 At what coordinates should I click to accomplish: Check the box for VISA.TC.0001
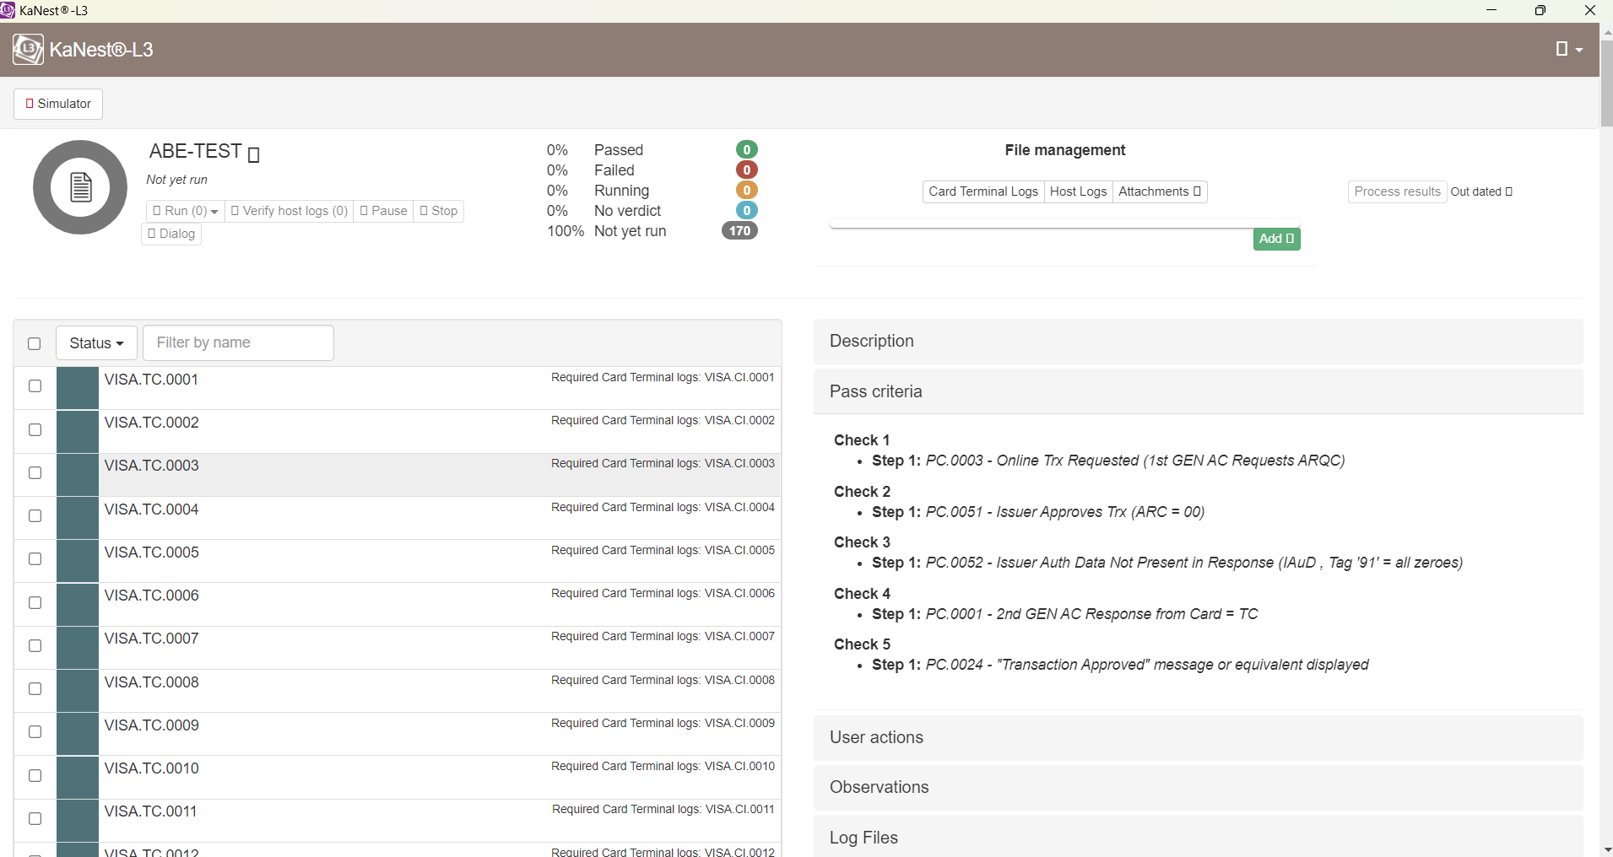click(x=35, y=386)
